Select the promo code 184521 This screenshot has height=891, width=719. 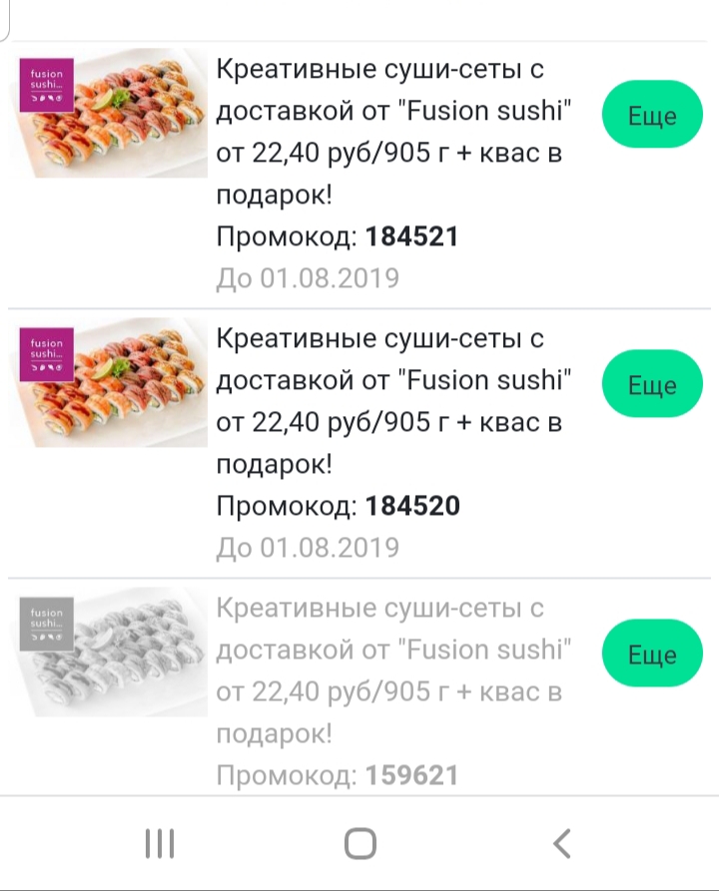(x=412, y=236)
